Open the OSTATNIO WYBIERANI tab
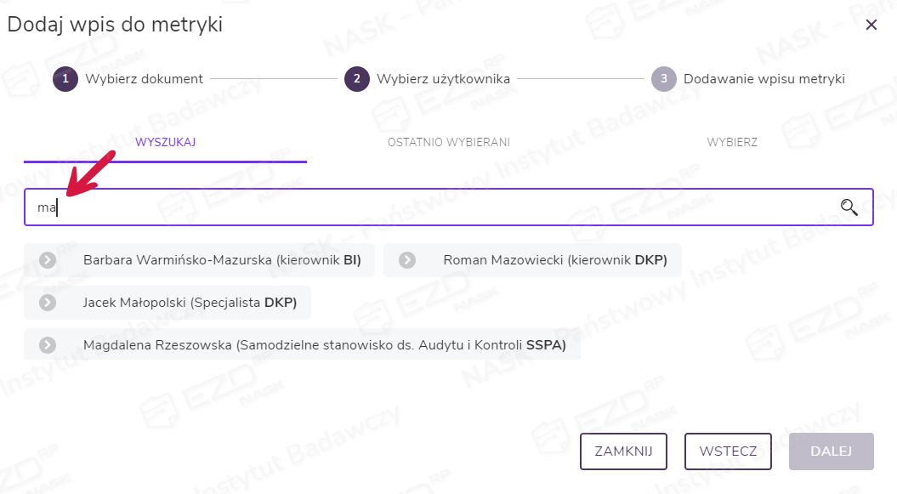The width and height of the screenshot is (897, 494). click(448, 142)
